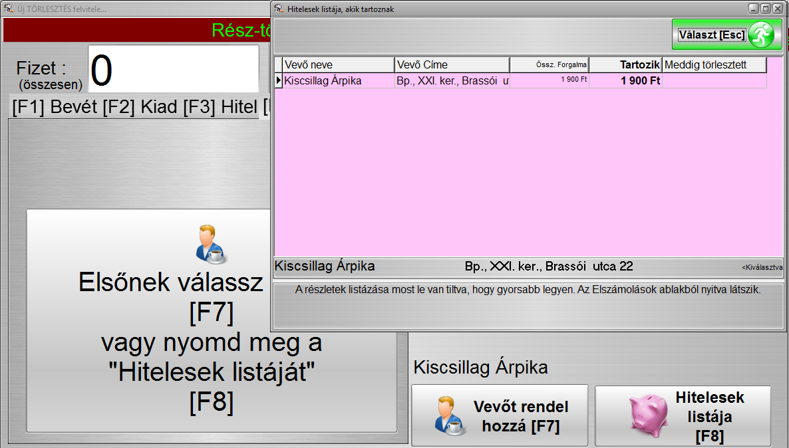Select the Kiscsillag Árpika row in the list

338,80
